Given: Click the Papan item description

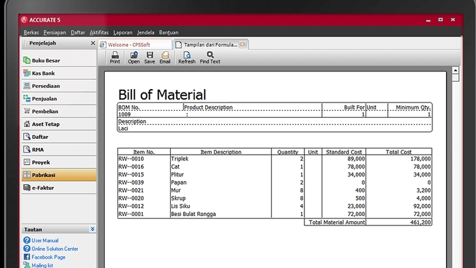Looking at the screenshot, I should point(179,183).
